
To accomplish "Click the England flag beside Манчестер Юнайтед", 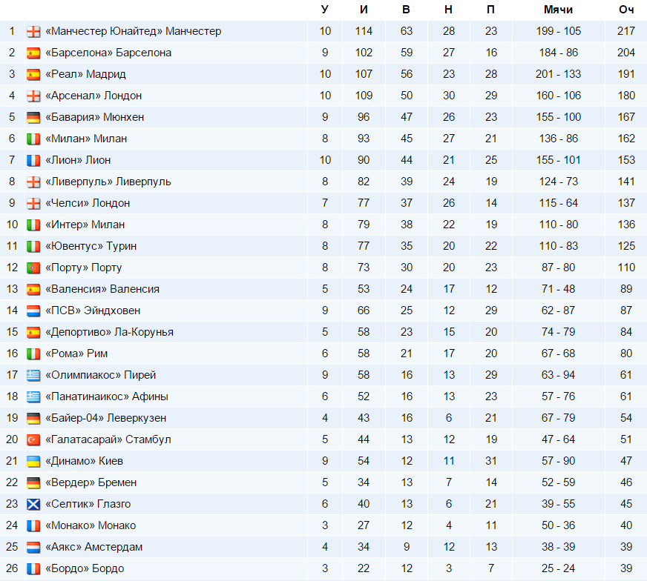I will click(33, 32).
